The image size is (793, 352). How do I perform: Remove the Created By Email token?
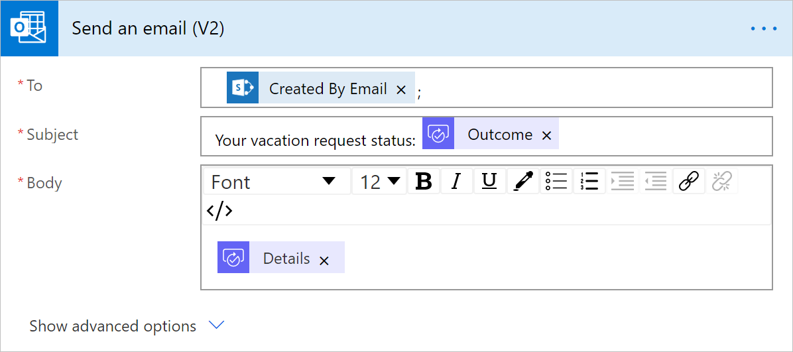(401, 90)
